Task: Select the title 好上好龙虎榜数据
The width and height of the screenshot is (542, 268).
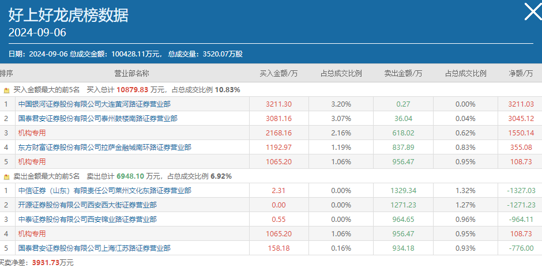Action: [68, 15]
